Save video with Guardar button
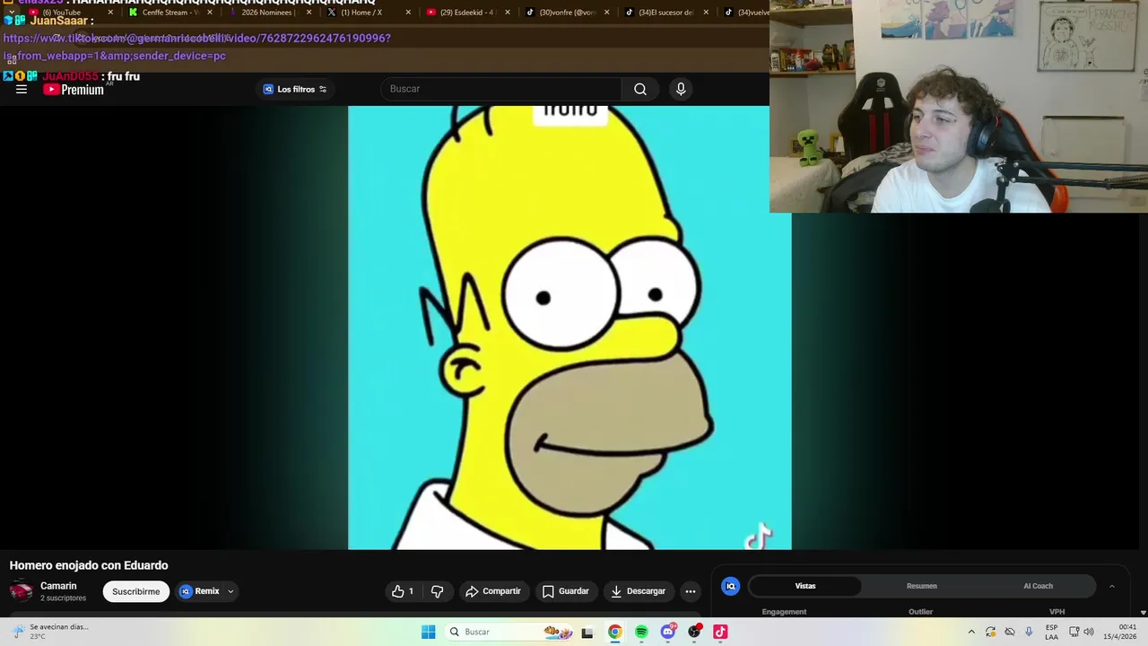This screenshot has height=646, width=1148. pyautogui.click(x=566, y=591)
